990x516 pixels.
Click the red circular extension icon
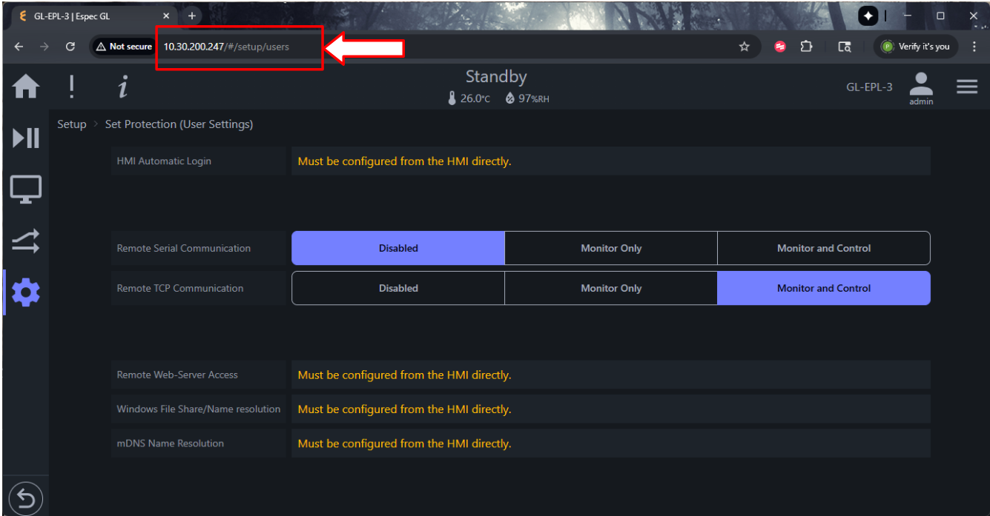coord(780,47)
